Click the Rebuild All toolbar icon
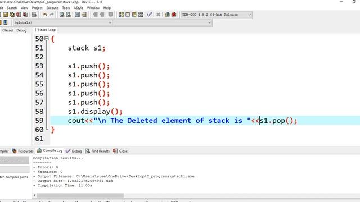360x202 pixels. click(141, 15)
